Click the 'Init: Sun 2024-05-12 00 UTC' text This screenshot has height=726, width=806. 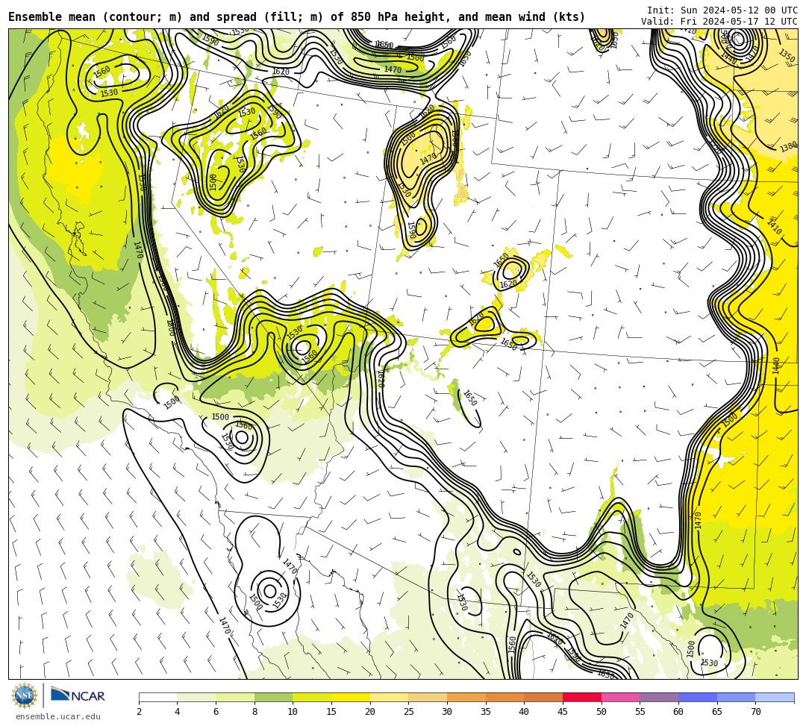[x=722, y=10]
